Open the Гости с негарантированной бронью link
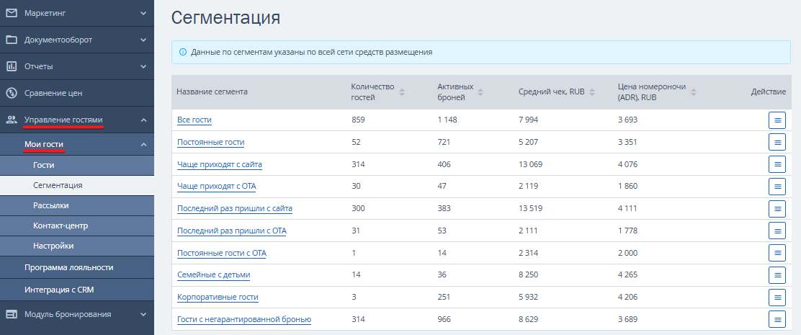The width and height of the screenshot is (801, 335). 244,320
